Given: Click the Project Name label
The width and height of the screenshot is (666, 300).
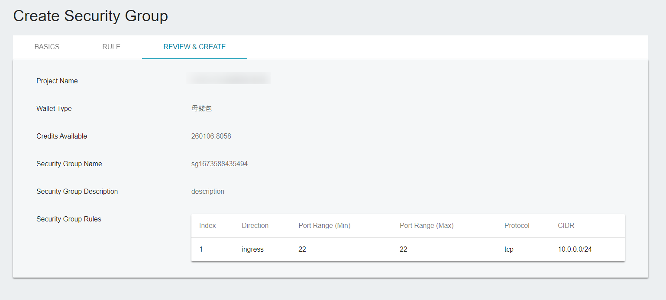Looking at the screenshot, I should click(x=57, y=81).
